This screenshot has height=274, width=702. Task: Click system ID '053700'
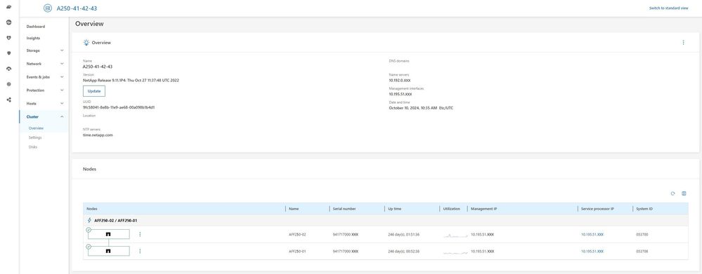642,234
